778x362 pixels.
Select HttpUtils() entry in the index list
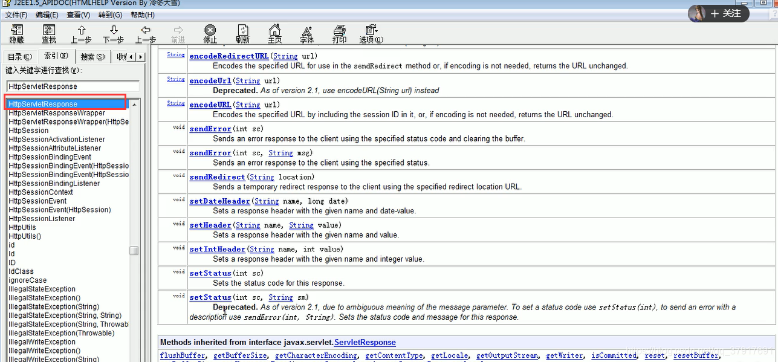coord(25,236)
